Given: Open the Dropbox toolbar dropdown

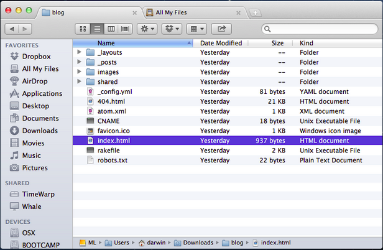Looking at the screenshot, I should tap(172, 29).
